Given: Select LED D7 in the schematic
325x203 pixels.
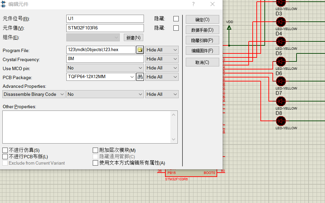Looking at the screenshot, I should (281, 101).
